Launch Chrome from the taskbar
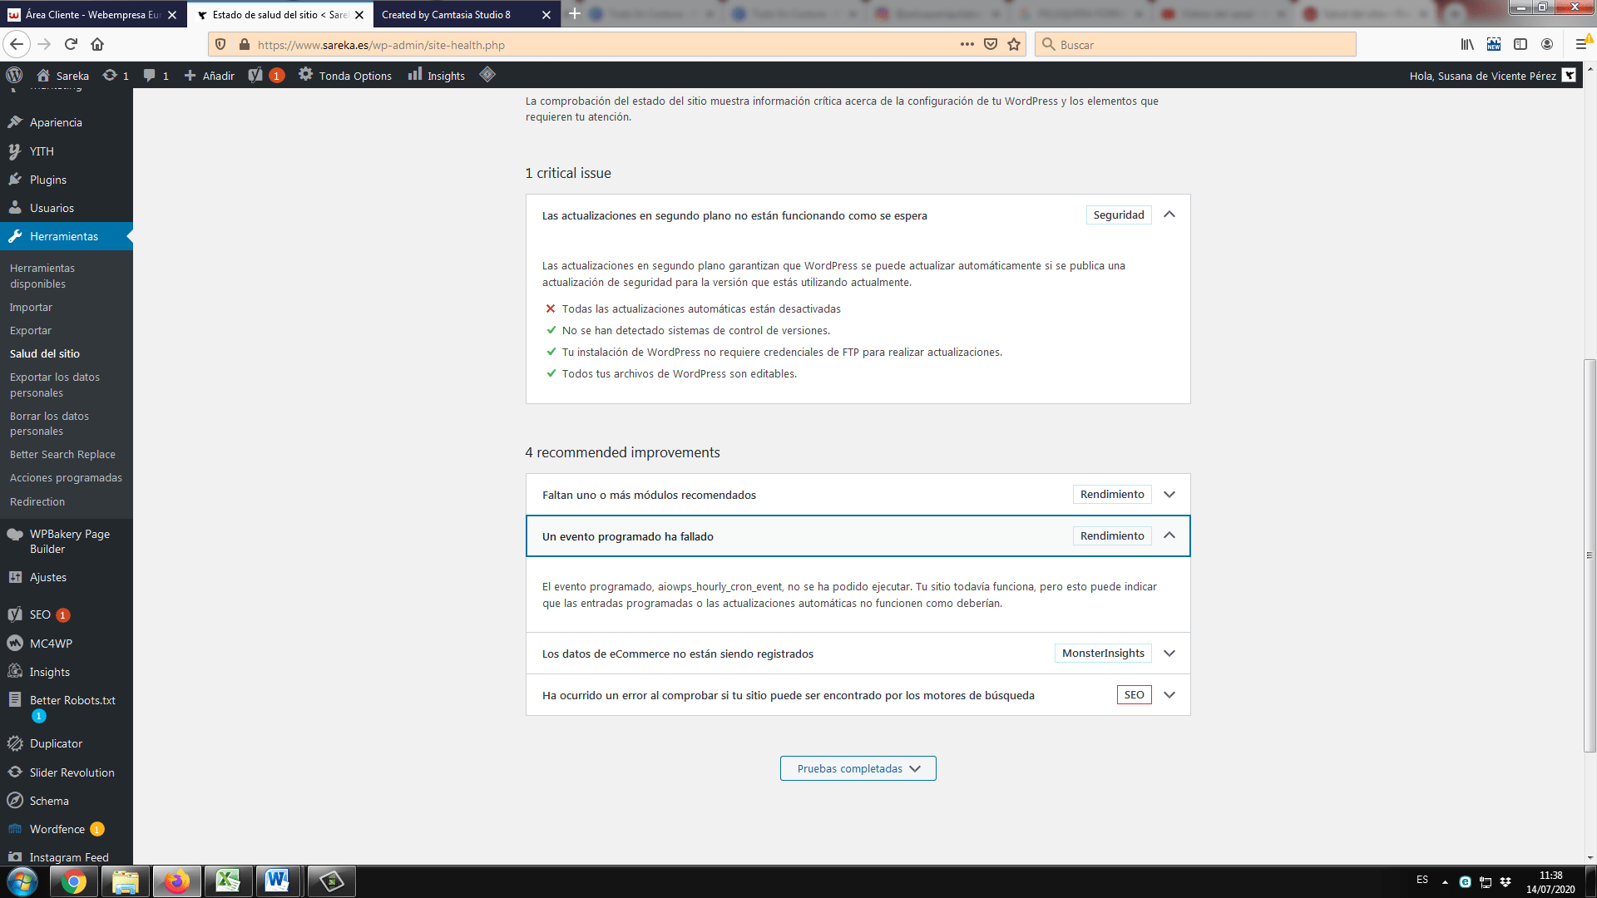Image resolution: width=1597 pixels, height=898 pixels. [73, 881]
